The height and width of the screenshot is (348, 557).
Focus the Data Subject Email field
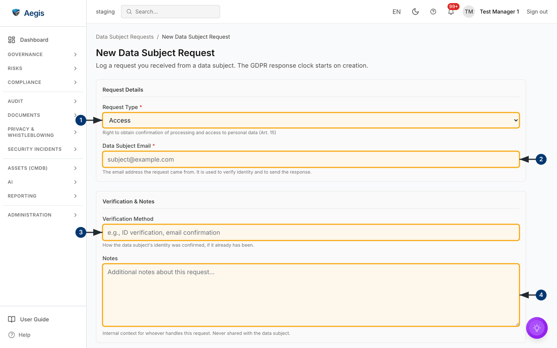pyautogui.click(x=311, y=159)
